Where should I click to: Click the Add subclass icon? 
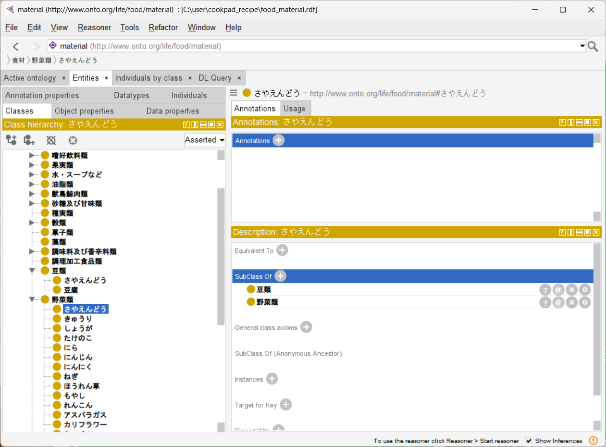coord(11,140)
